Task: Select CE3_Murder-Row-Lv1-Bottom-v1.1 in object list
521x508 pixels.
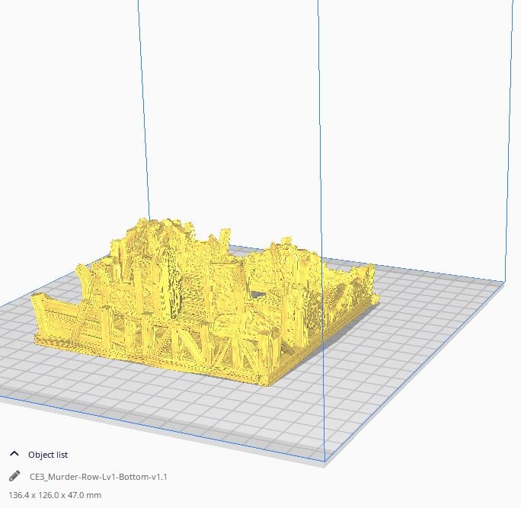Action: pyautogui.click(x=98, y=477)
